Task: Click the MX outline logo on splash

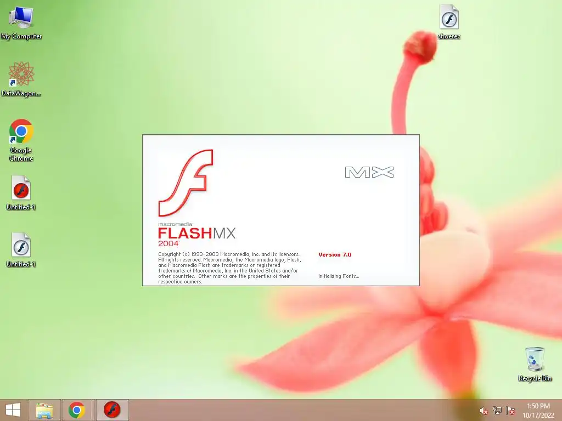Action: coord(369,172)
